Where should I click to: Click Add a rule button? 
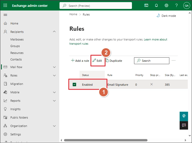(80, 61)
